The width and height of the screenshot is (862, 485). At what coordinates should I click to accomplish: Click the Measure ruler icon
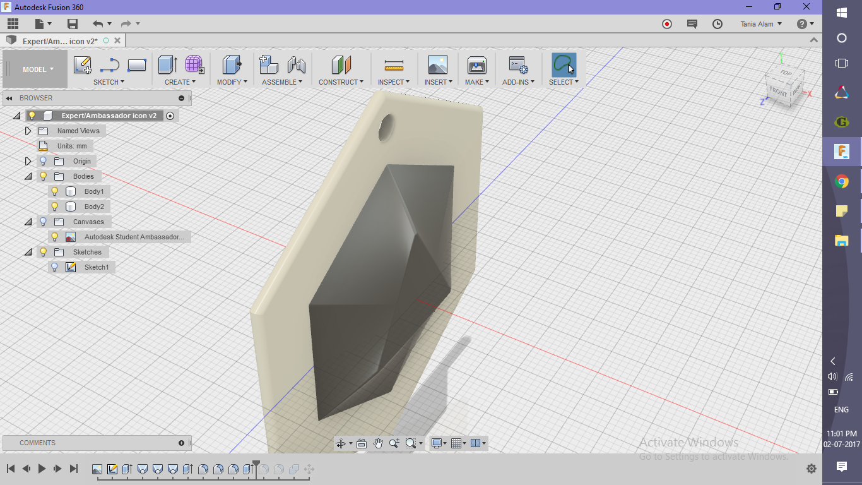tap(394, 65)
